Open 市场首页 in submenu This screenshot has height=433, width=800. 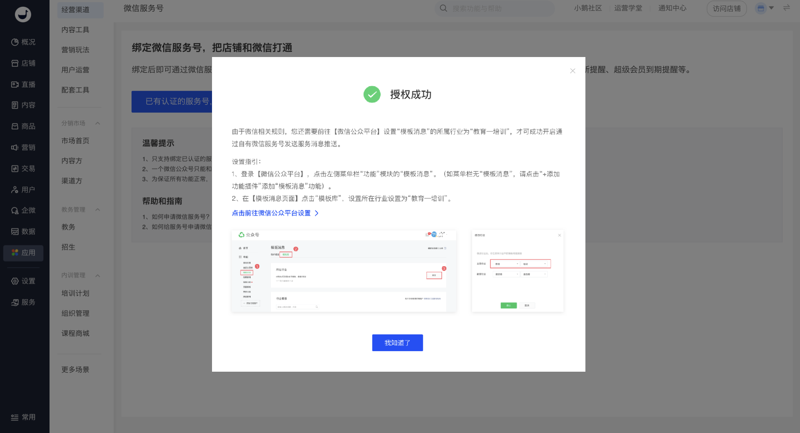76,141
